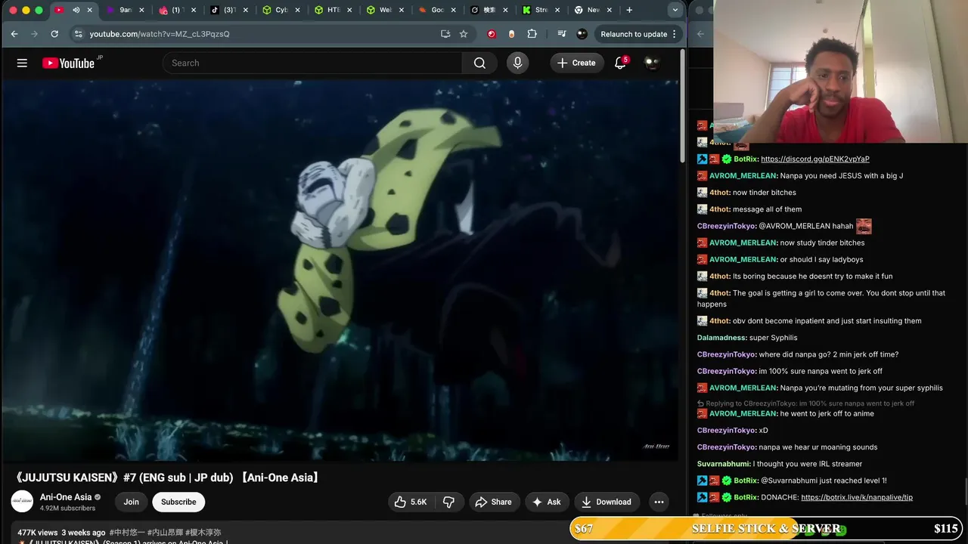
Task: Open the YouTube hamburger guide menu
Action: [x=22, y=63]
